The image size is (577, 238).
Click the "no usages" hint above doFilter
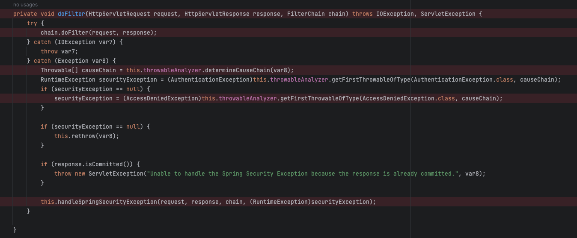tap(25, 5)
